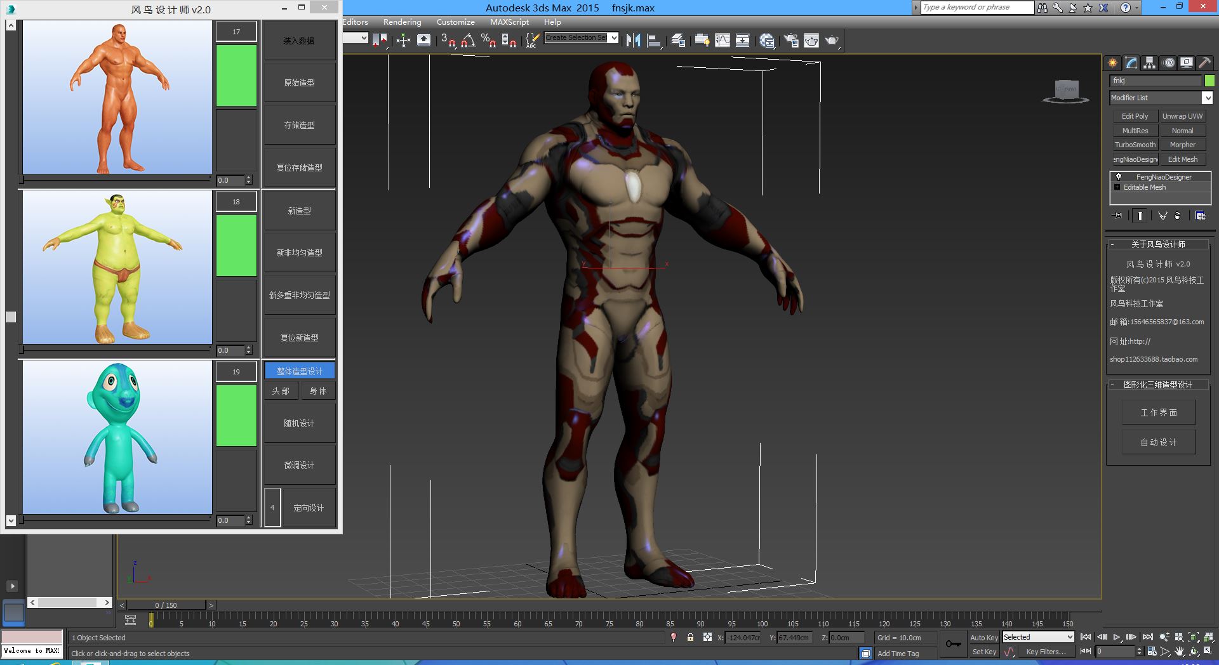Click the Use Pivot Point Center icon
The image size is (1219, 665).
pyautogui.click(x=380, y=41)
